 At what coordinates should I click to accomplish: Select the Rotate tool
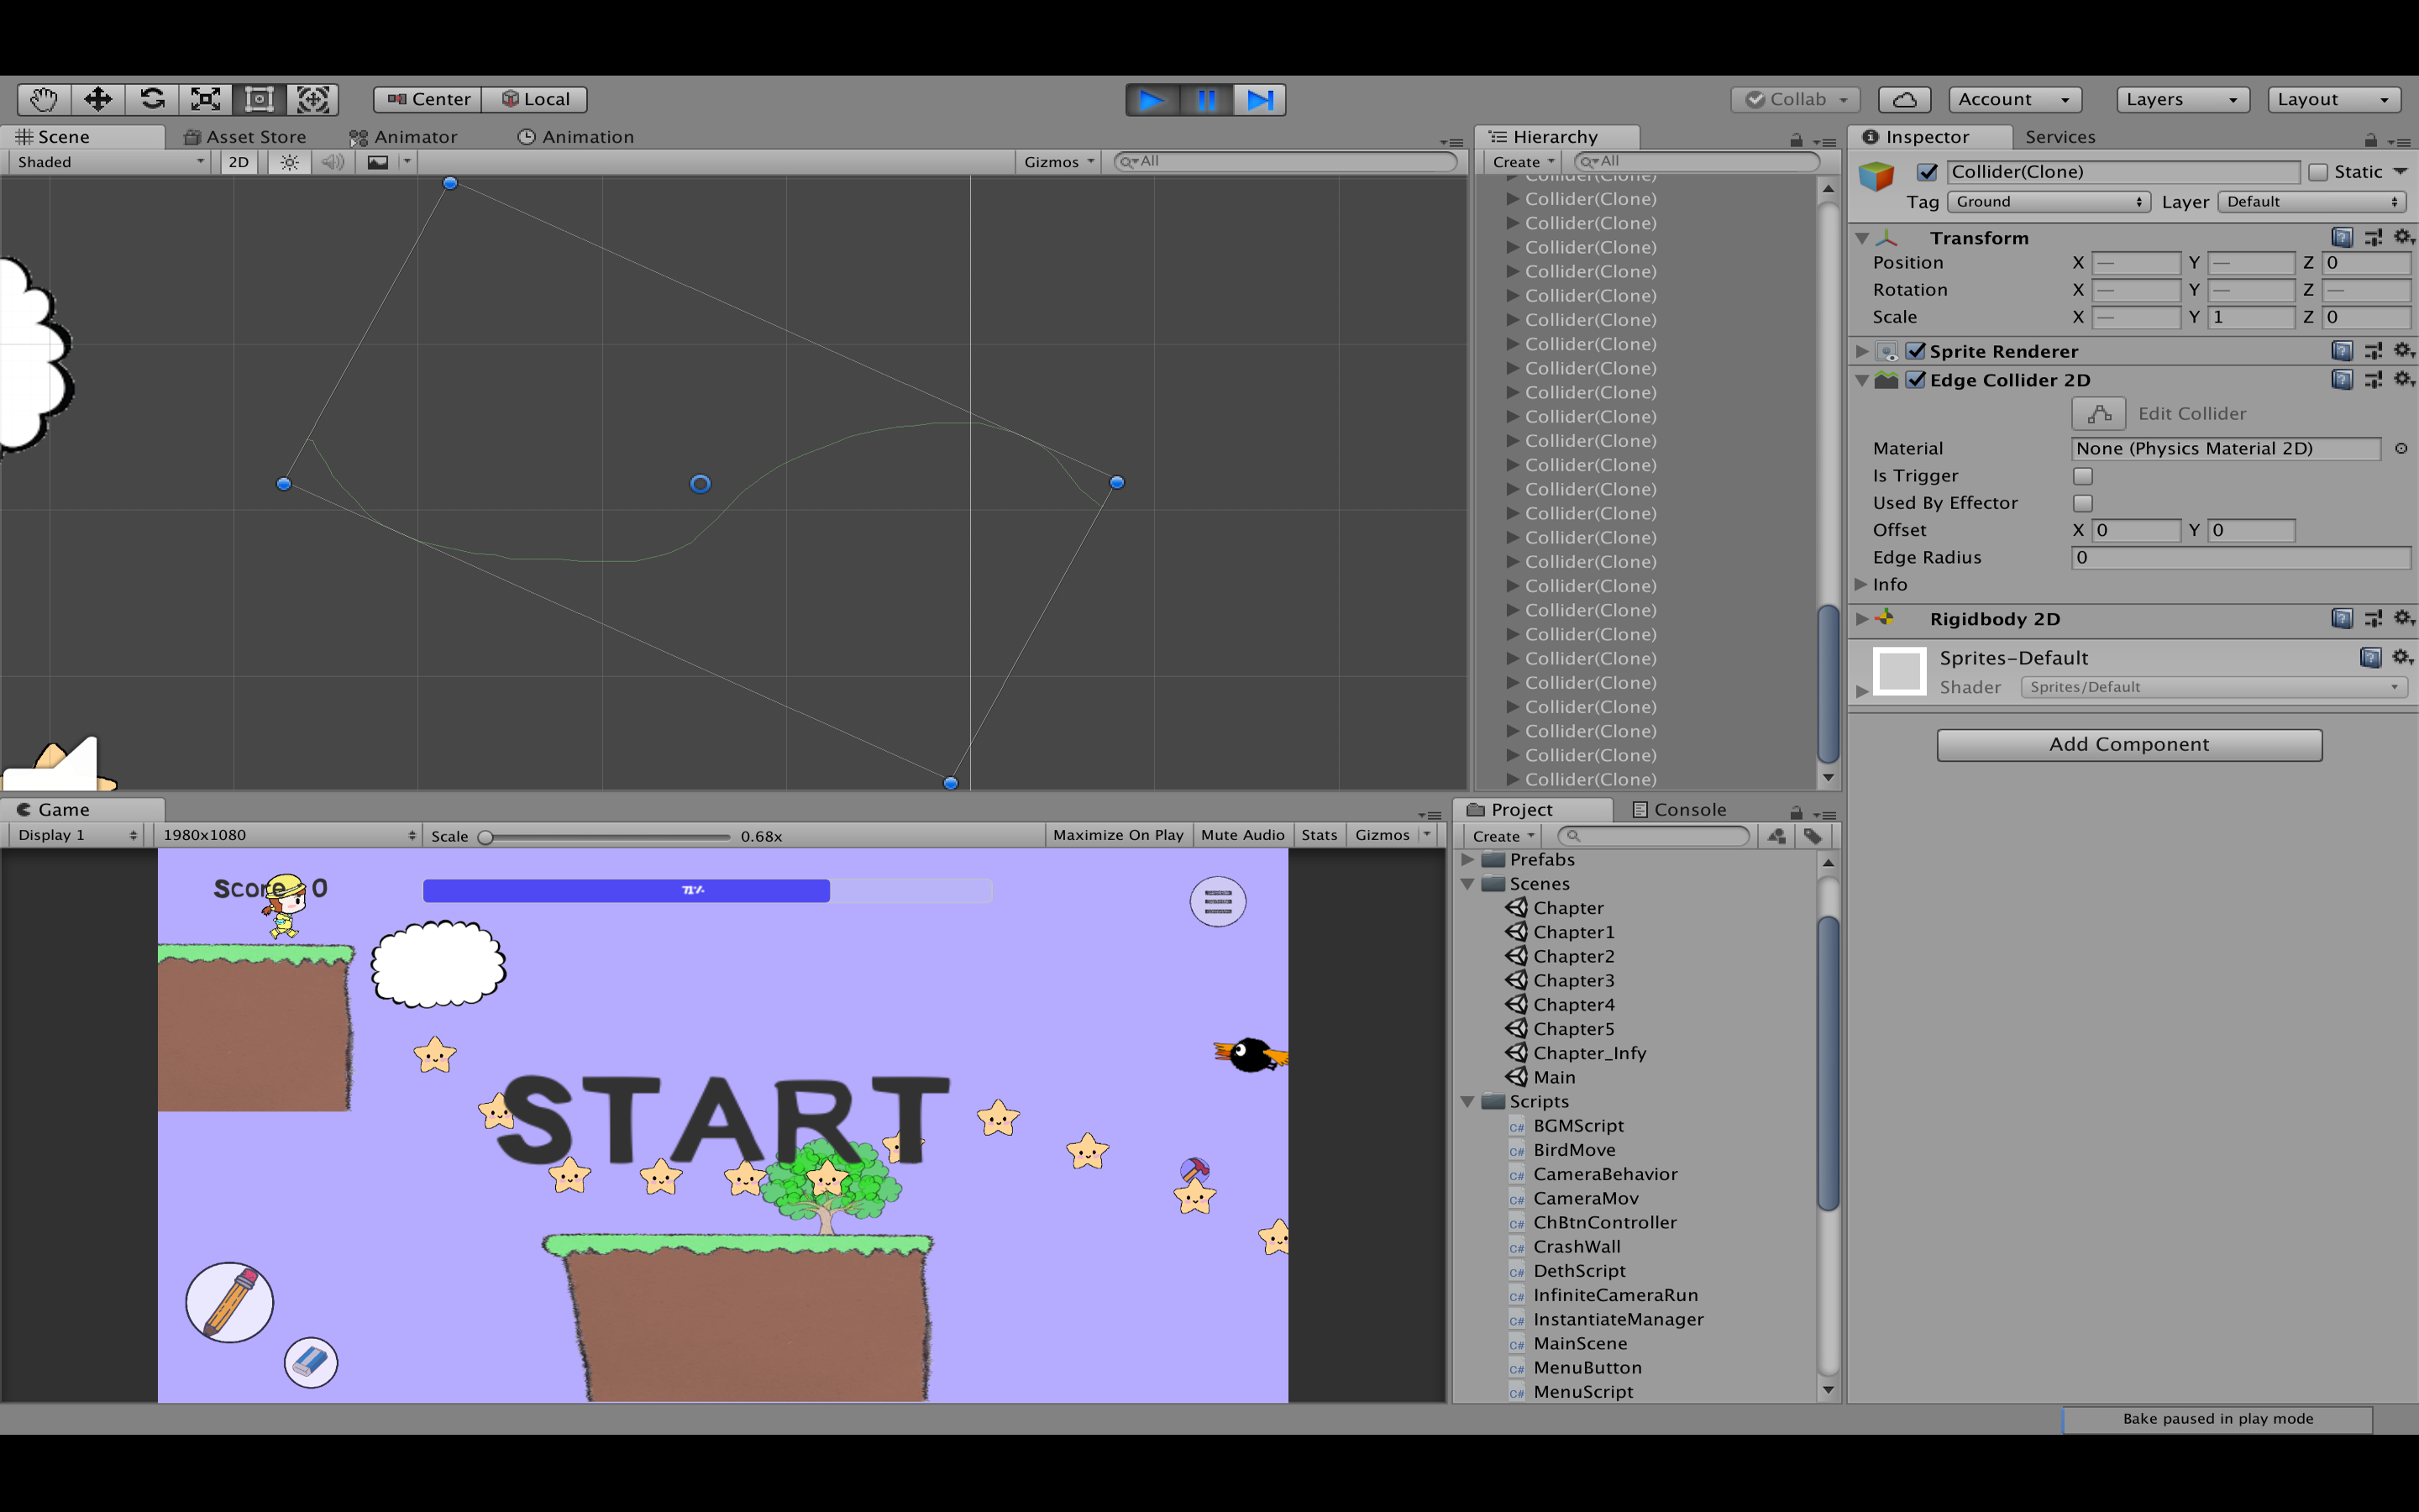click(x=151, y=99)
